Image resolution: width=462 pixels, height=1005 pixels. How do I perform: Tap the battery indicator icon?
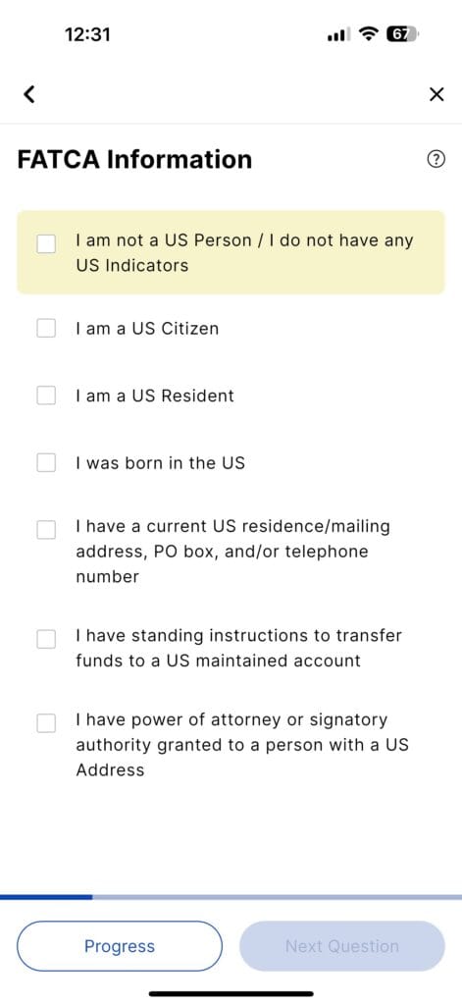pos(402,34)
